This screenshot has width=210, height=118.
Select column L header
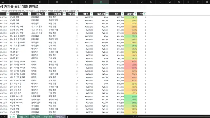160,2
